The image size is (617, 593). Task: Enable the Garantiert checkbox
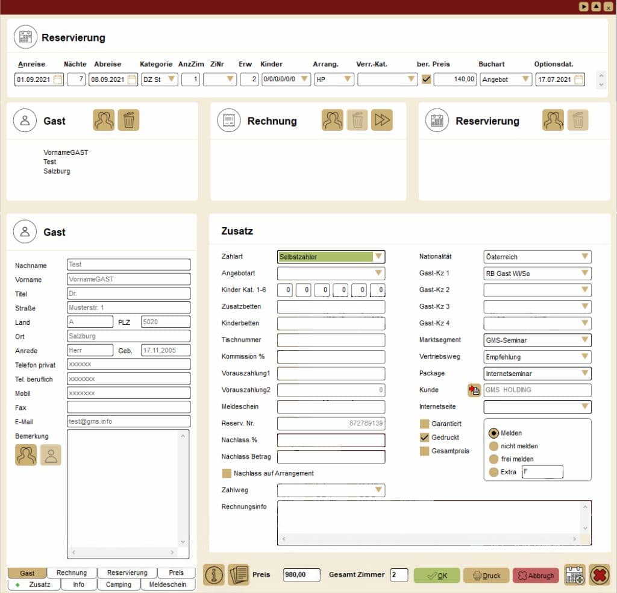click(x=425, y=424)
